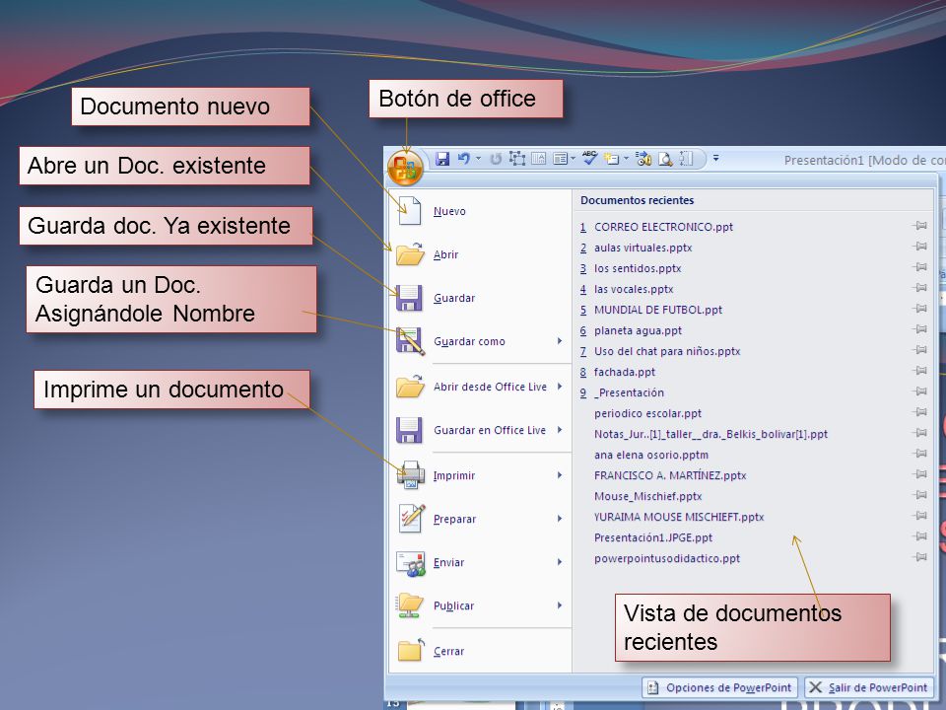The image size is (946, 710).
Task: Click the custom animation icon in quick access toolbar
Action: coord(643,159)
